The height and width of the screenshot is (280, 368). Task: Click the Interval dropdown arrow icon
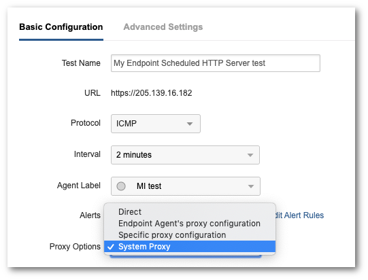coord(250,155)
